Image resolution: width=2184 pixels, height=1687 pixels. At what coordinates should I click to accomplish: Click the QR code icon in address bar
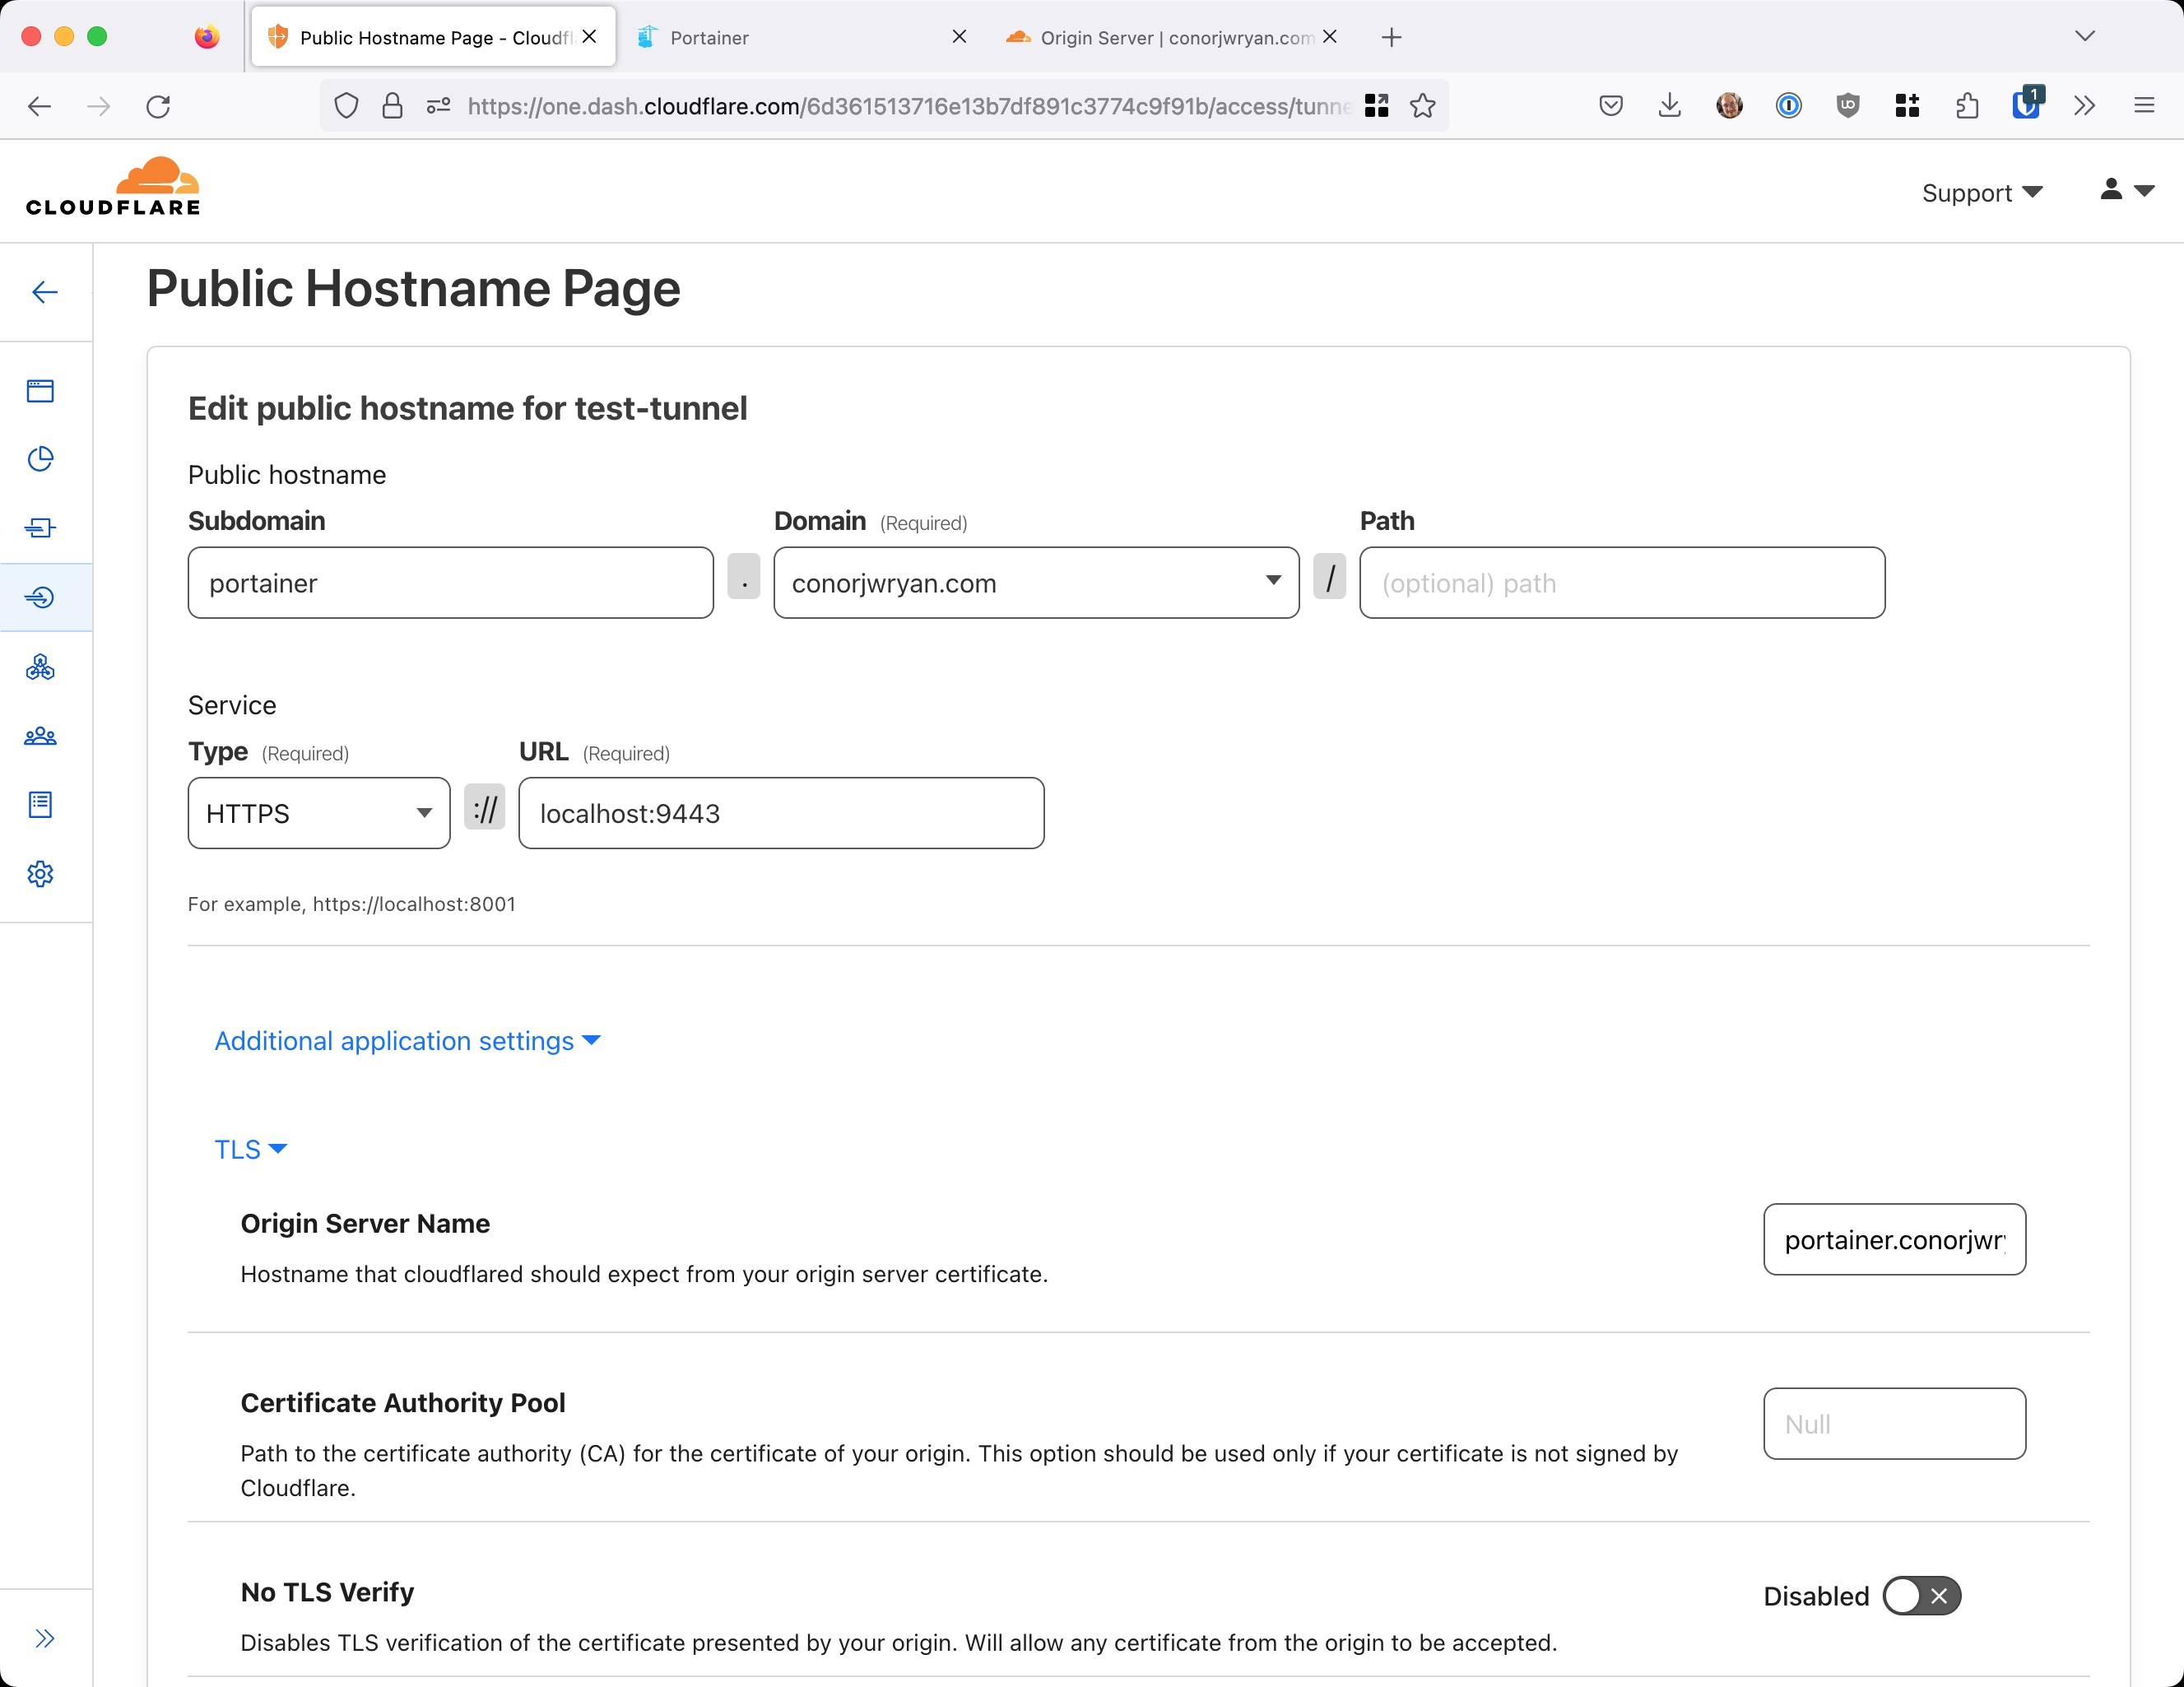point(1377,106)
